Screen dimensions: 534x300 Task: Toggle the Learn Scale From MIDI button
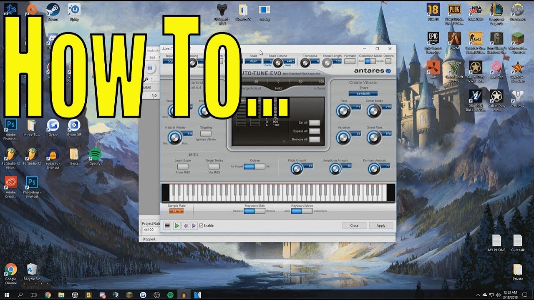click(183, 167)
